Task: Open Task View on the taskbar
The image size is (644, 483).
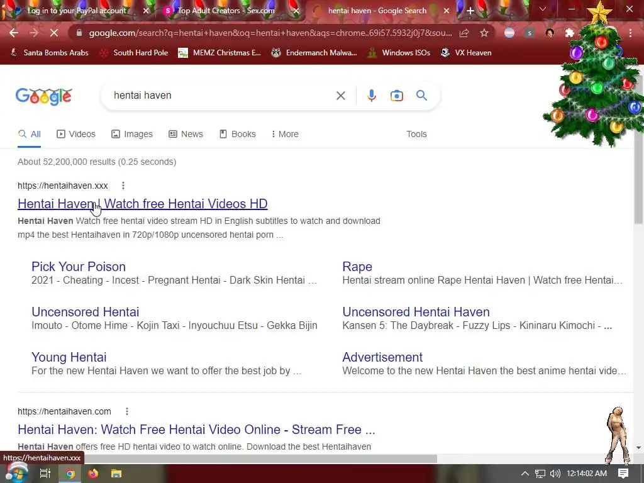Action: coord(45,474)
